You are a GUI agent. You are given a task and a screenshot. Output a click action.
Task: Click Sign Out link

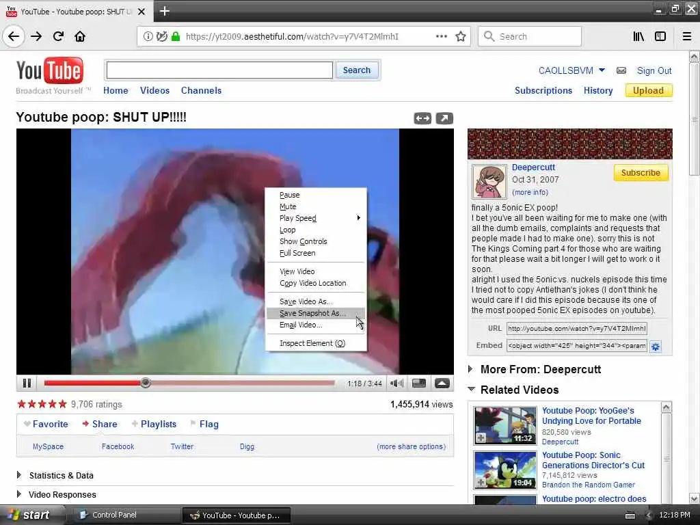click(x=654, y=70)
